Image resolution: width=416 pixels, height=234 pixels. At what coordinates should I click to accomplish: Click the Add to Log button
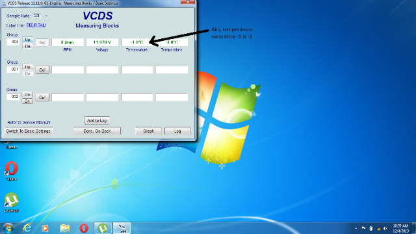(97, 120)
